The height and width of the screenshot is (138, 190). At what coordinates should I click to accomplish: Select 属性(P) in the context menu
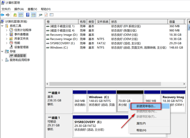[141, 123]
